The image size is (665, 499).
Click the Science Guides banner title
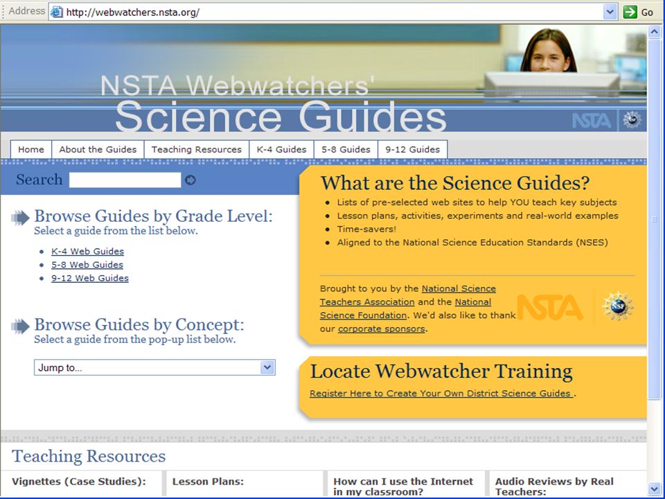point(281,116)
